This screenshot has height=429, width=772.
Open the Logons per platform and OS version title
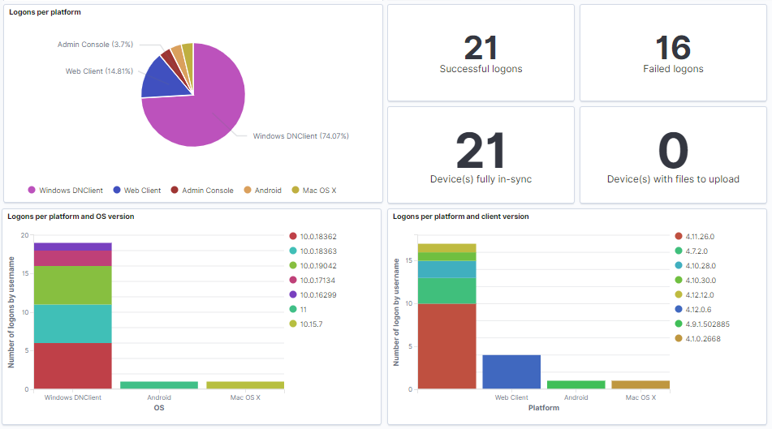coord(71,217)
